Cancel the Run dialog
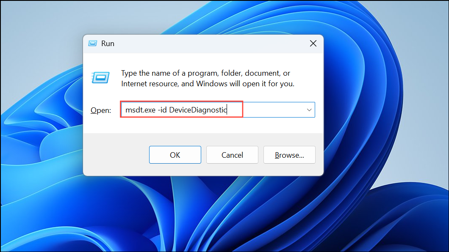Screen dimensions: 449x252 tap(232, 155)
